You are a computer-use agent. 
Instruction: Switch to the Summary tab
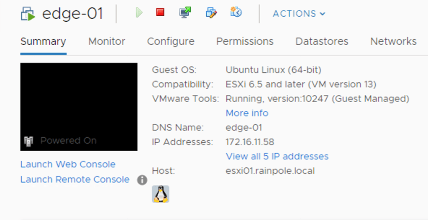(43, 42)
